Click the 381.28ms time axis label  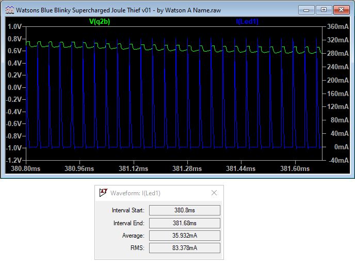(x=187, y=168)
